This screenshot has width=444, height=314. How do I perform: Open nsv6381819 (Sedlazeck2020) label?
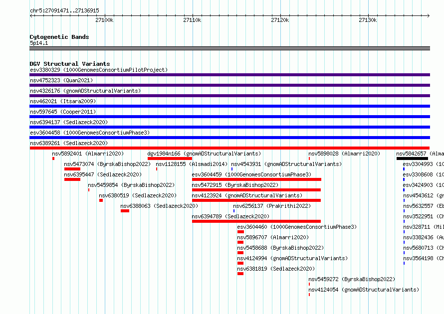click(276, 269)
